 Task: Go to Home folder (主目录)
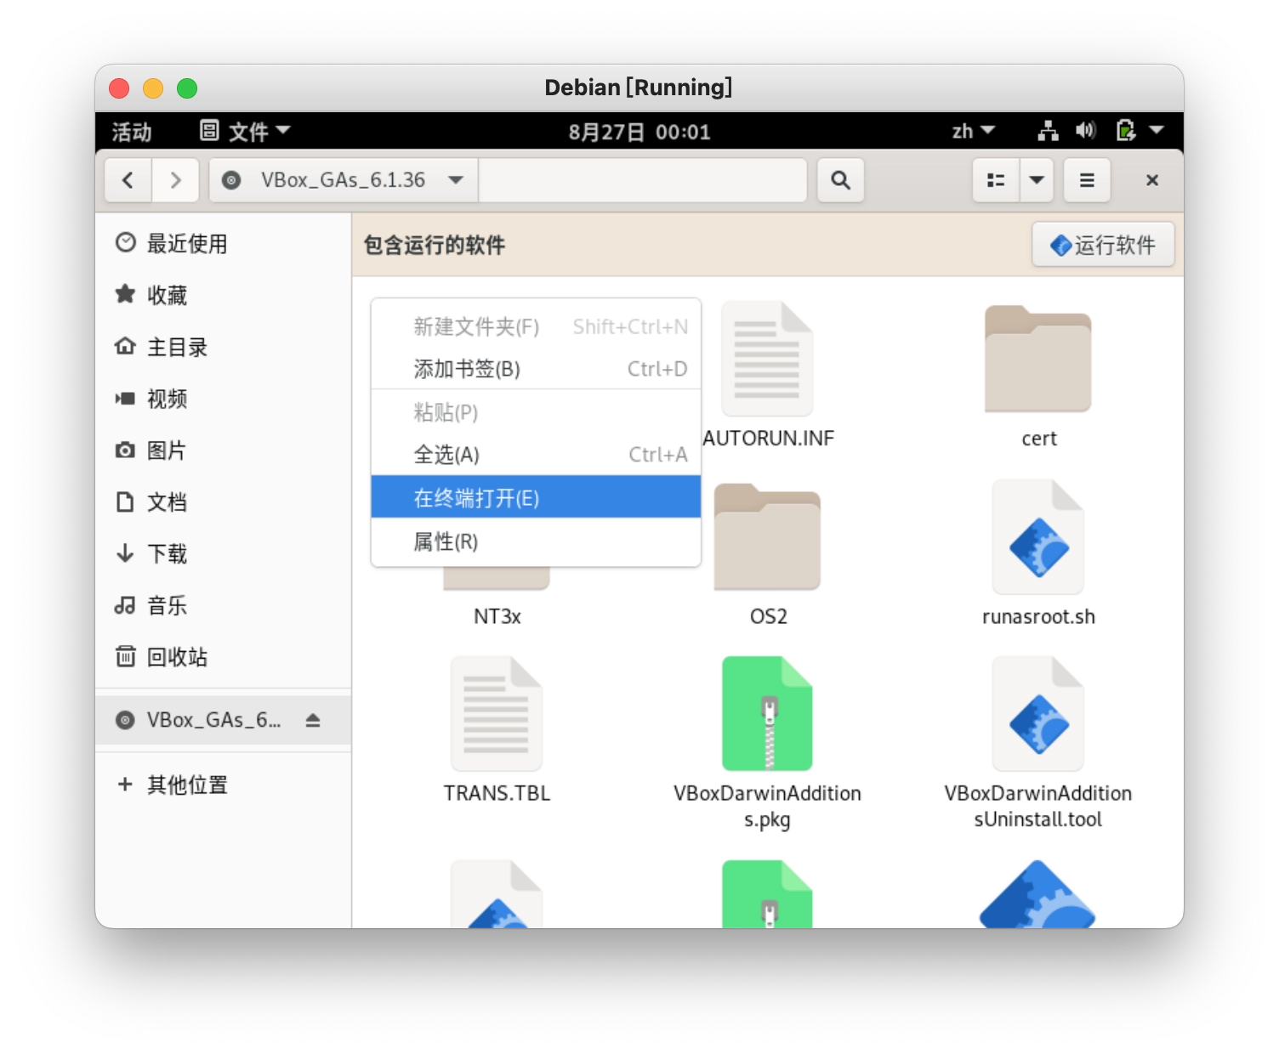click(x=224, y=347)
